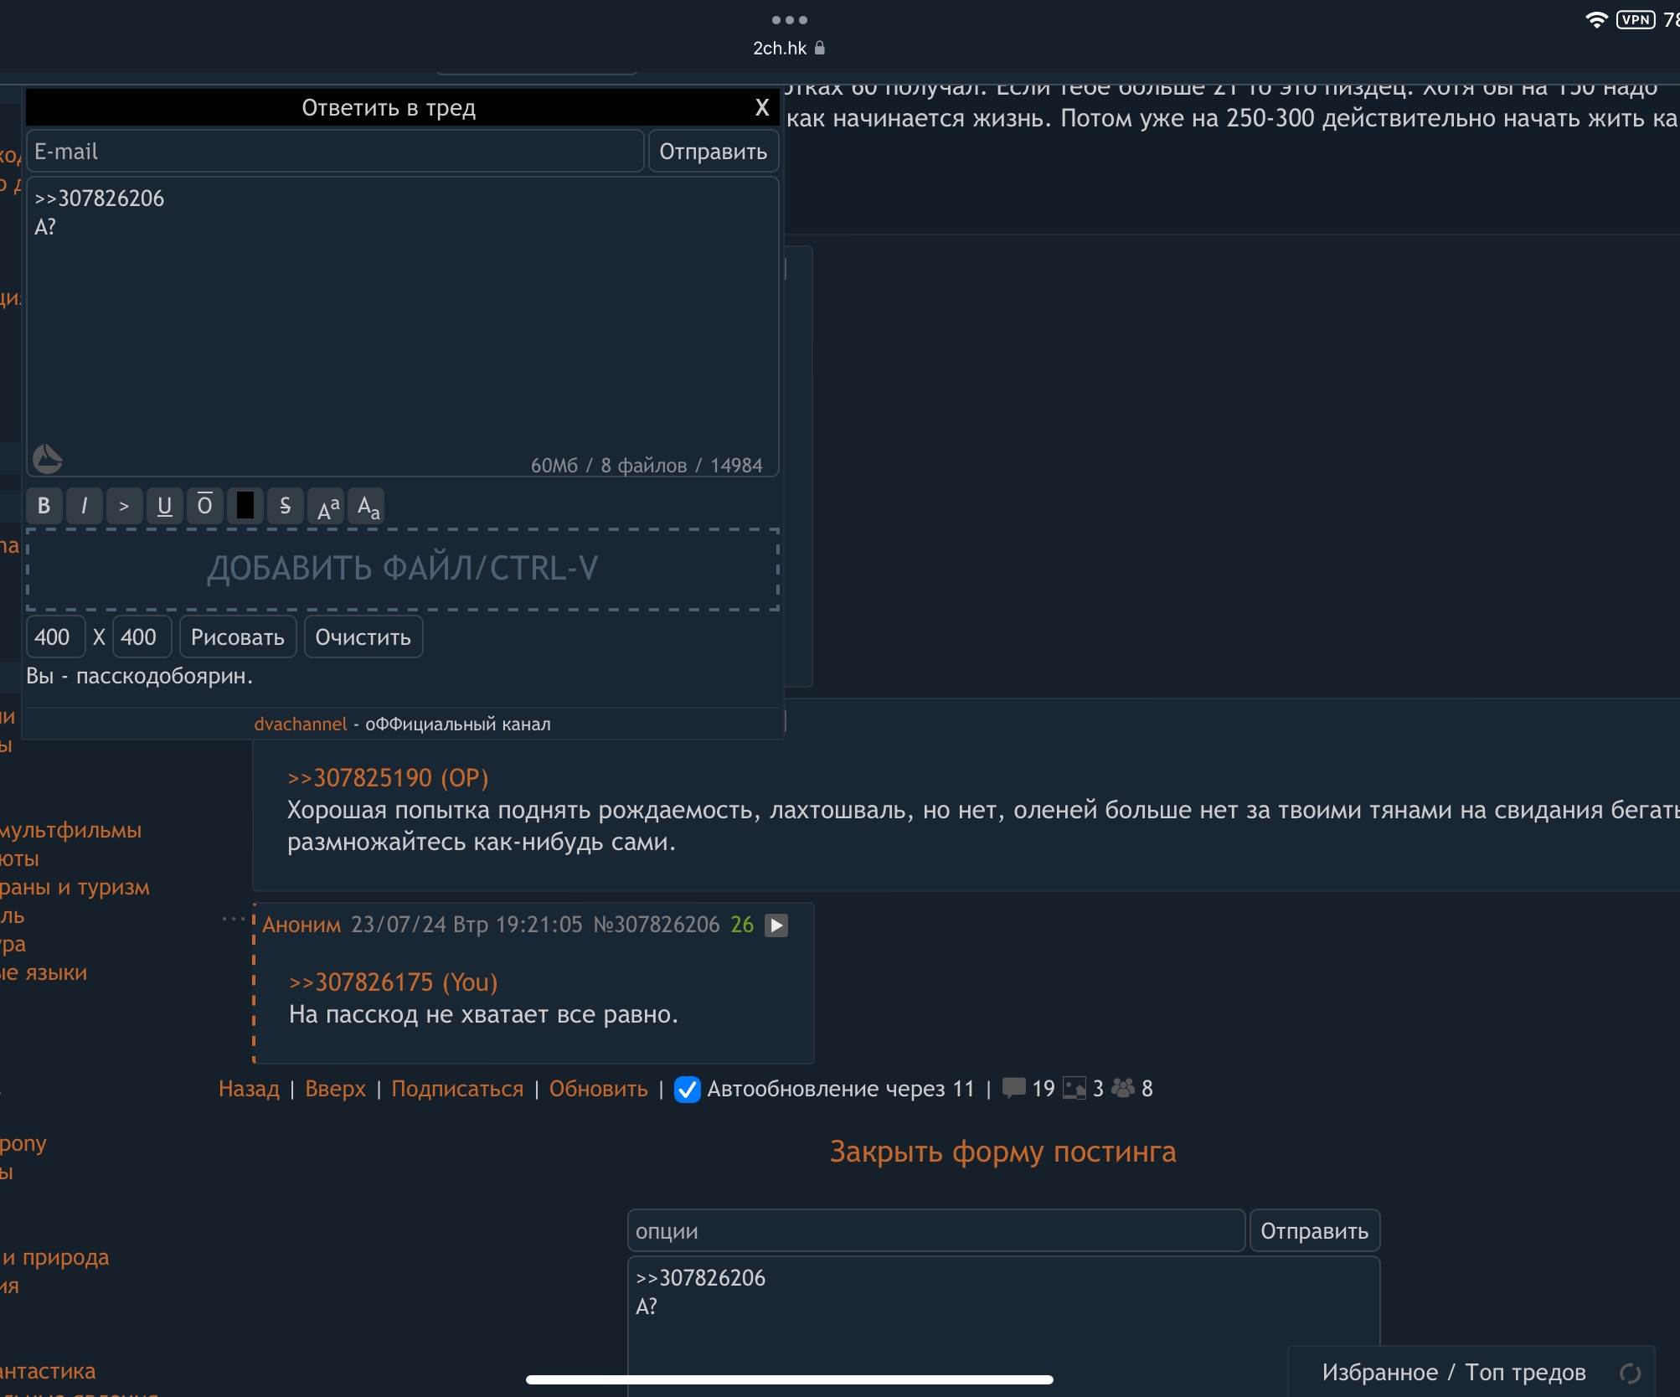This screenshot has width=1680, height=1397.
Task: Open the three-dot multitasking menu
Action: pos(789,19)
